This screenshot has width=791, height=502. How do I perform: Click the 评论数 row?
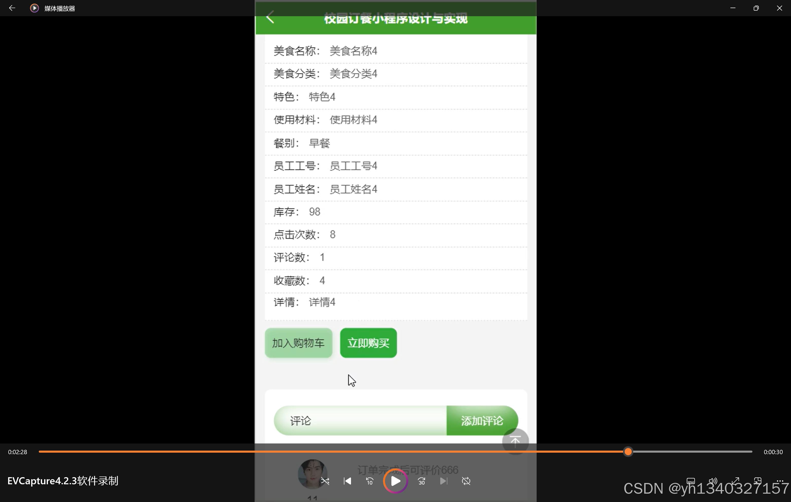(x=396, y=258)
